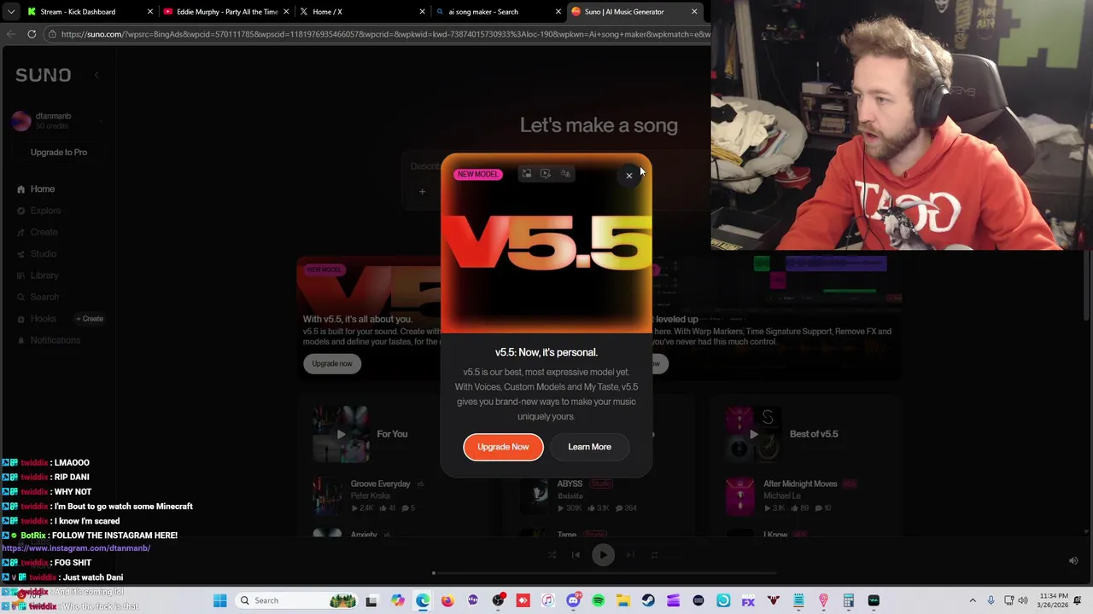Switch to the Home / X tab
The height and width of the screenshot is (614, 1093).
[363, 12]
